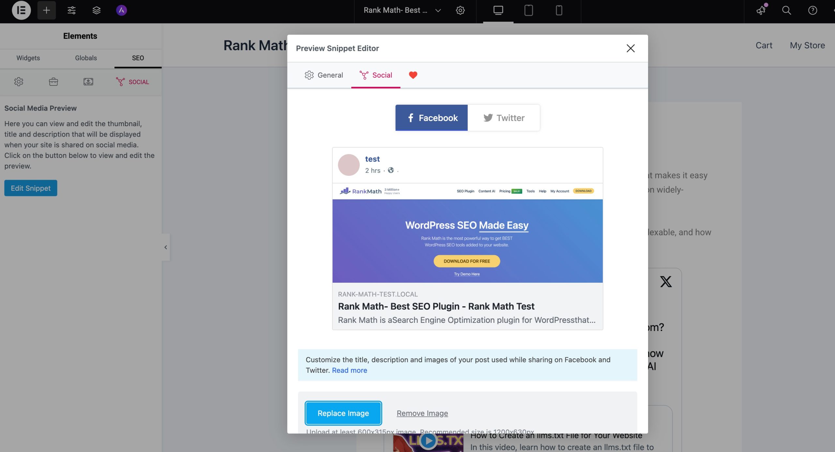The height and width of the screenshot is (452, 835).
Task: Click the Facebook preview thumbnail image
Action: [467, 233]
